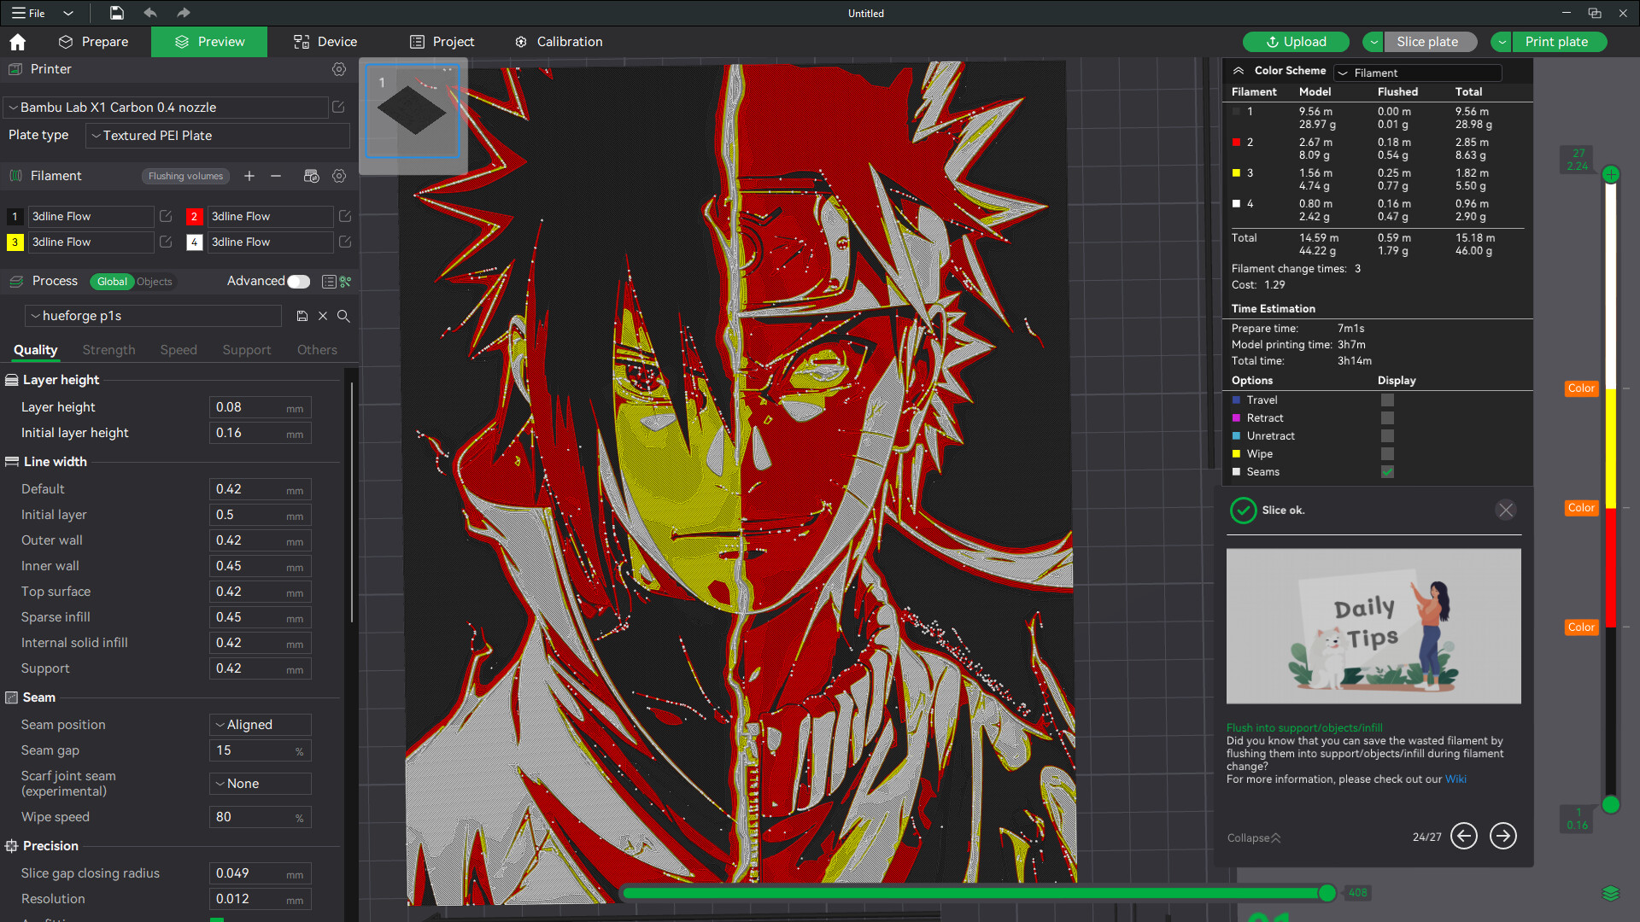The width and height of the screenshot is (1640, 922).
Task: Enable Unretract display checkbox
Action: pos(1387,436)
